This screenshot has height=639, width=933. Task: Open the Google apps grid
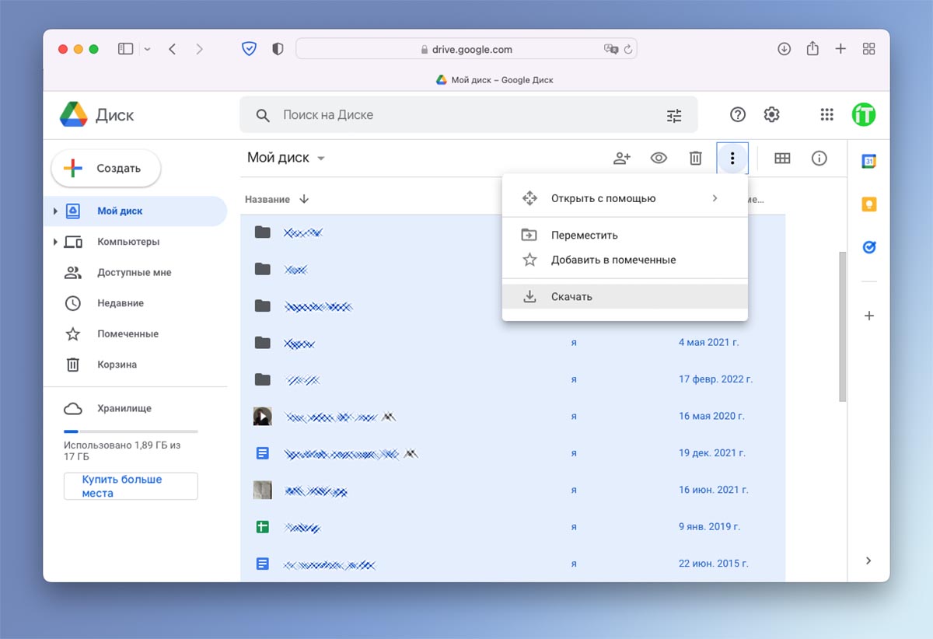[x=827, y=115]
